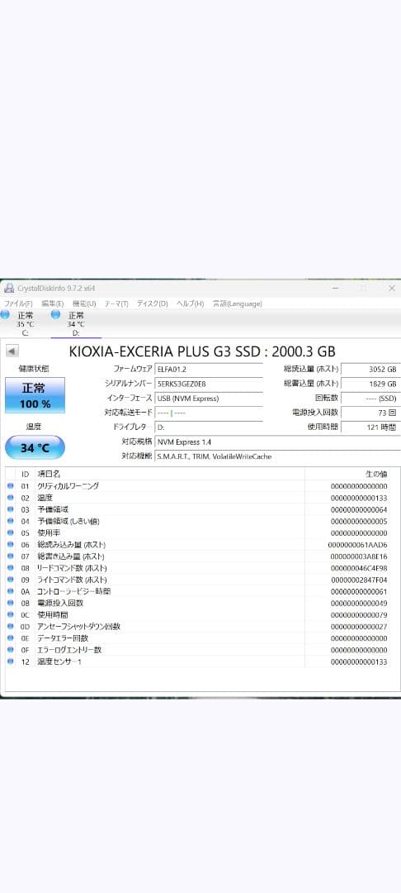Select the 使用率 attribute name
The width and height of the screenshot is (401, 893).
tap(49, 533)
